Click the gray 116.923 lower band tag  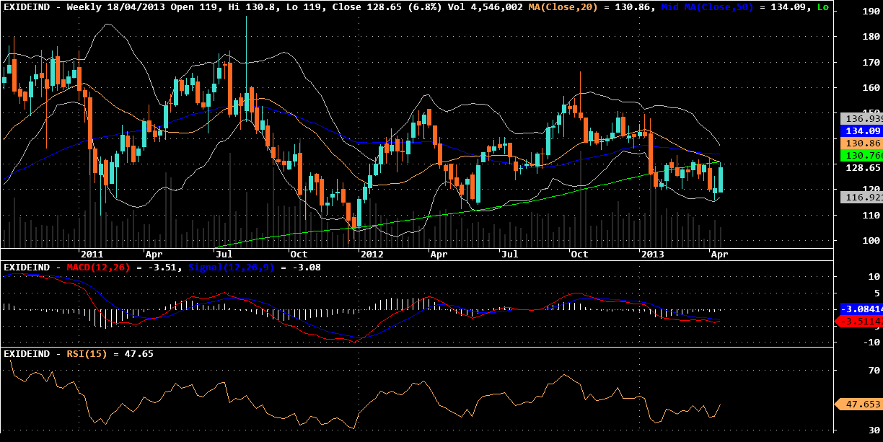pyautogui.click(x=861, y=197)
